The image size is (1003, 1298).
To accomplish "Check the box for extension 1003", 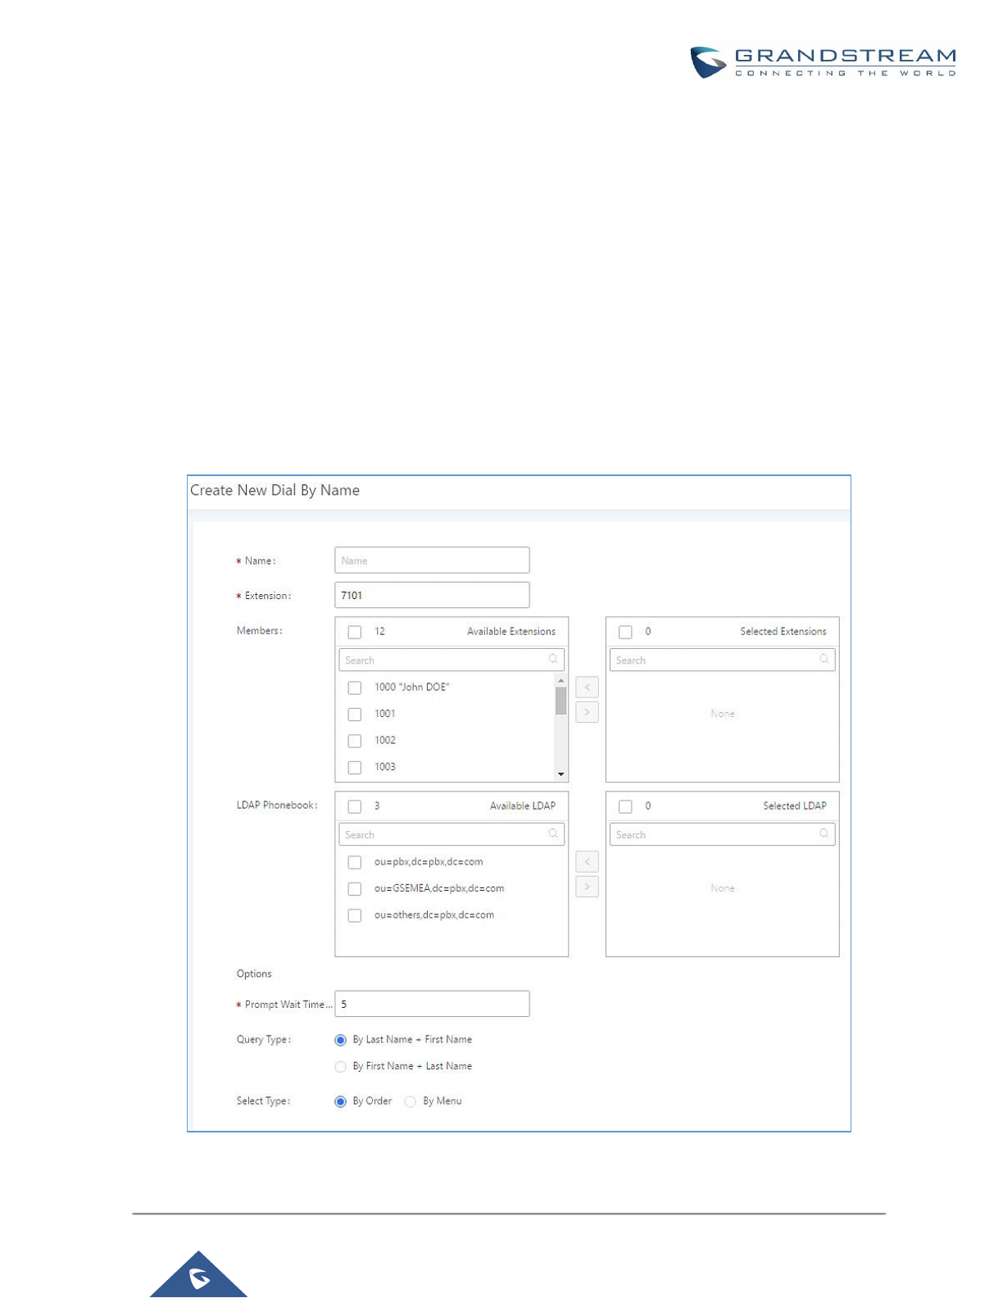I will click(x=355, y=768).
